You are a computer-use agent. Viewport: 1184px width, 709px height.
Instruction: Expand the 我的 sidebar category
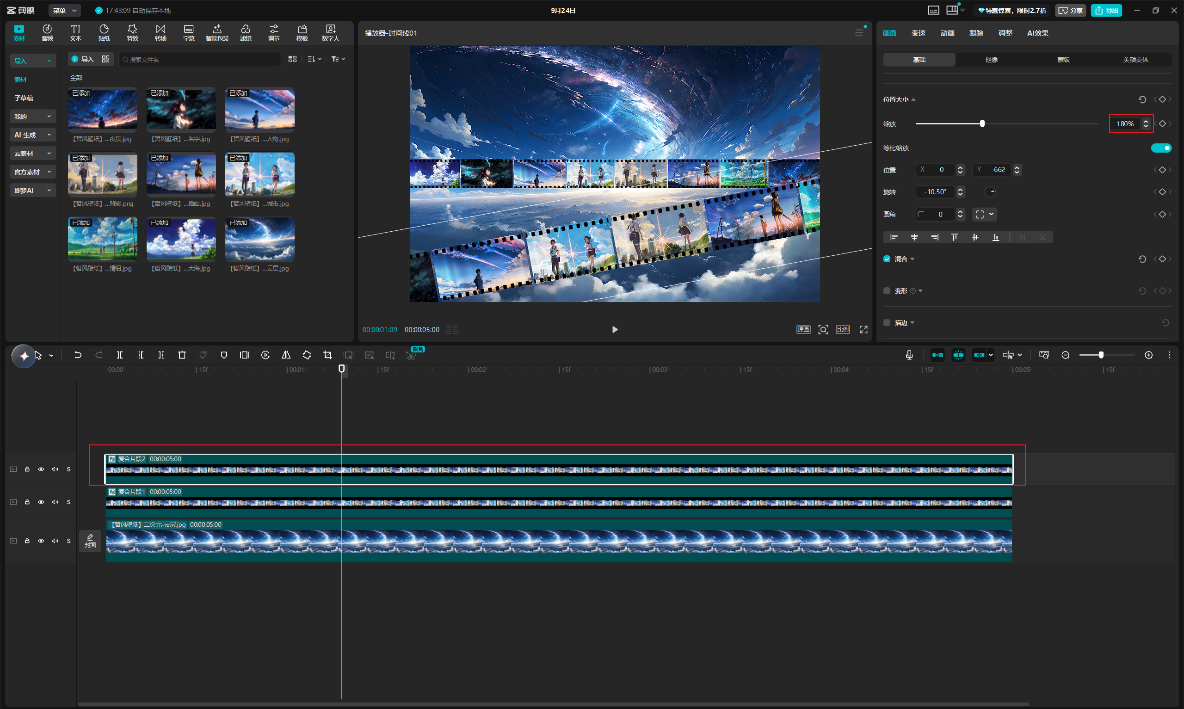[32, 117]
